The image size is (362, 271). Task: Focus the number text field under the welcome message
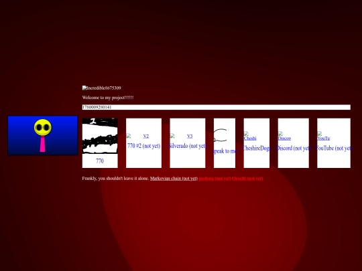[217, 107]
